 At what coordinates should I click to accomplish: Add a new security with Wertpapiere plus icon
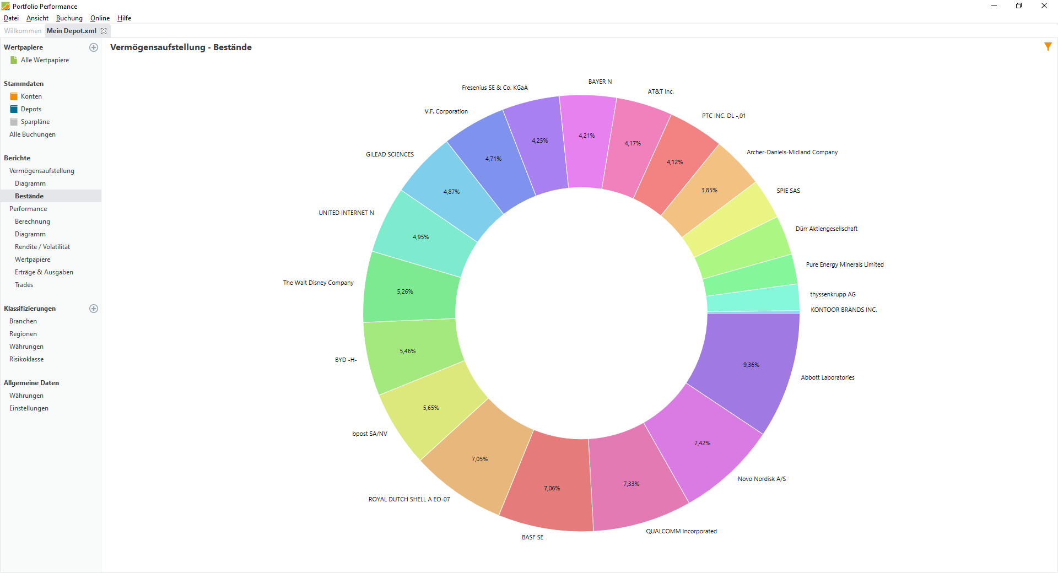[x=94, y=47]
